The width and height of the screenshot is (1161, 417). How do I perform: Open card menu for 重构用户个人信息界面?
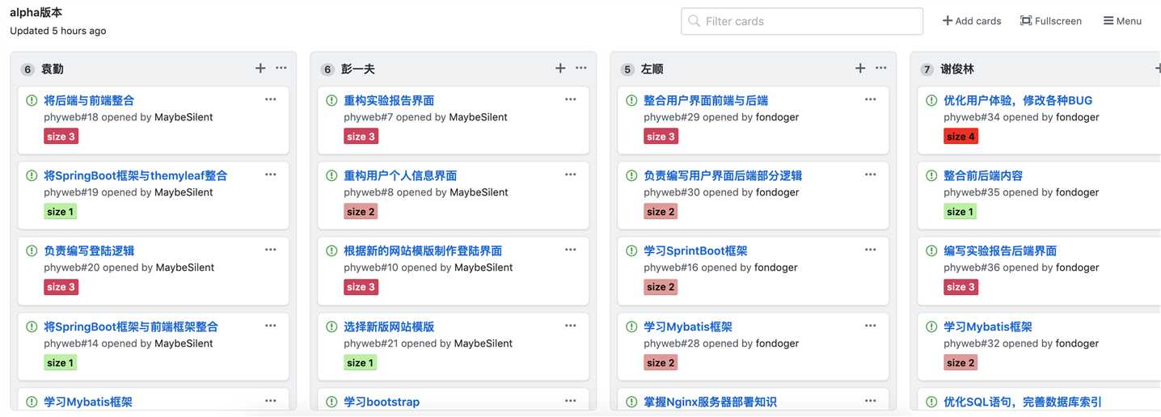coord(570,175)
